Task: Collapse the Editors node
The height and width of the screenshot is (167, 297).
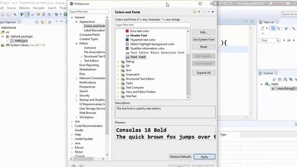Action: coord(77,43)
